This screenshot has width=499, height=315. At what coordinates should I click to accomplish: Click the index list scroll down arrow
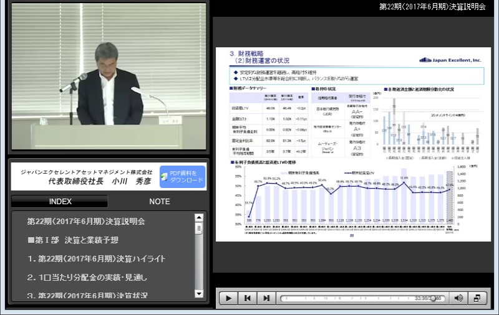[199, 294]
